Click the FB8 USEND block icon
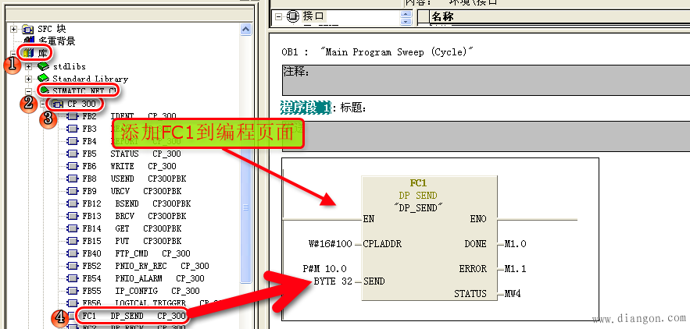 pyautogui.click(x=73, y=179)
